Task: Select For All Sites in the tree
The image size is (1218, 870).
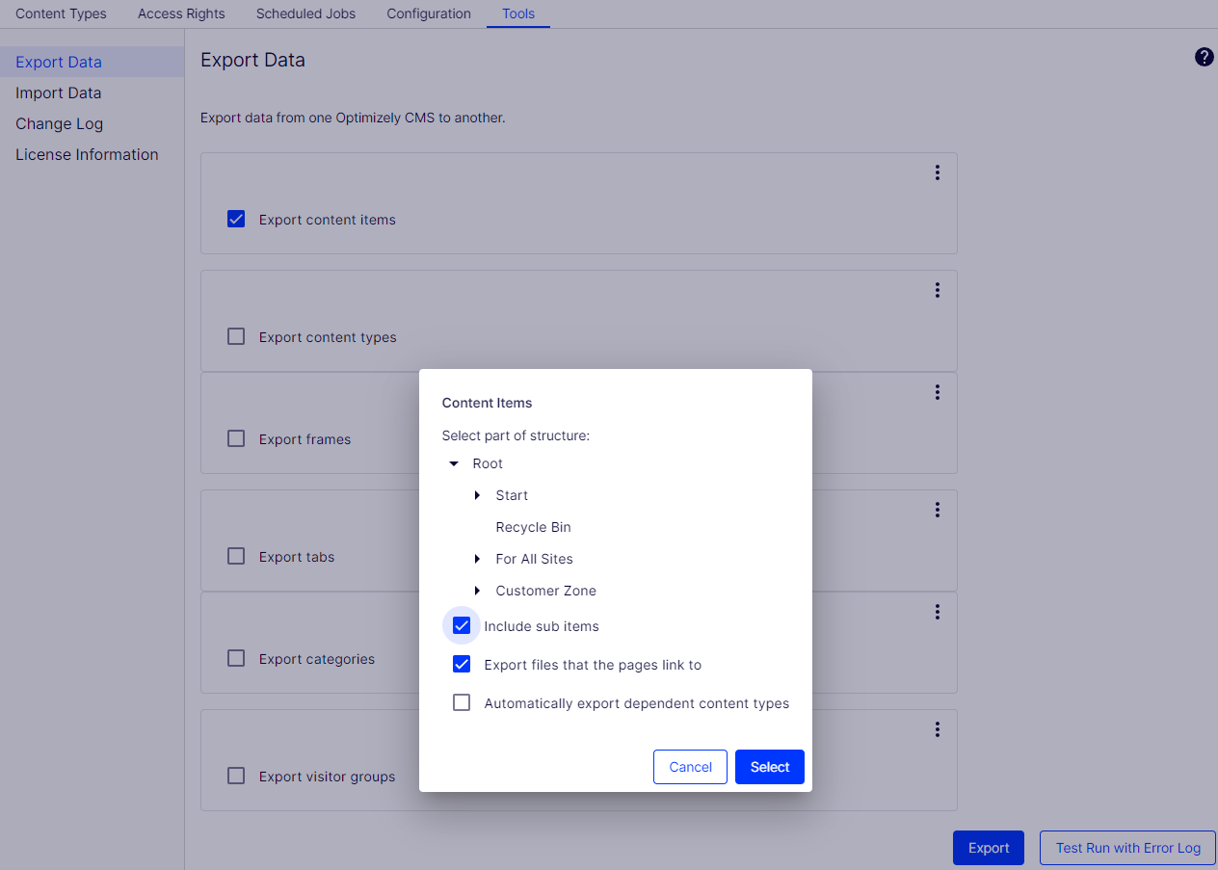Action: pyautogui.click(x=534, y=559)
